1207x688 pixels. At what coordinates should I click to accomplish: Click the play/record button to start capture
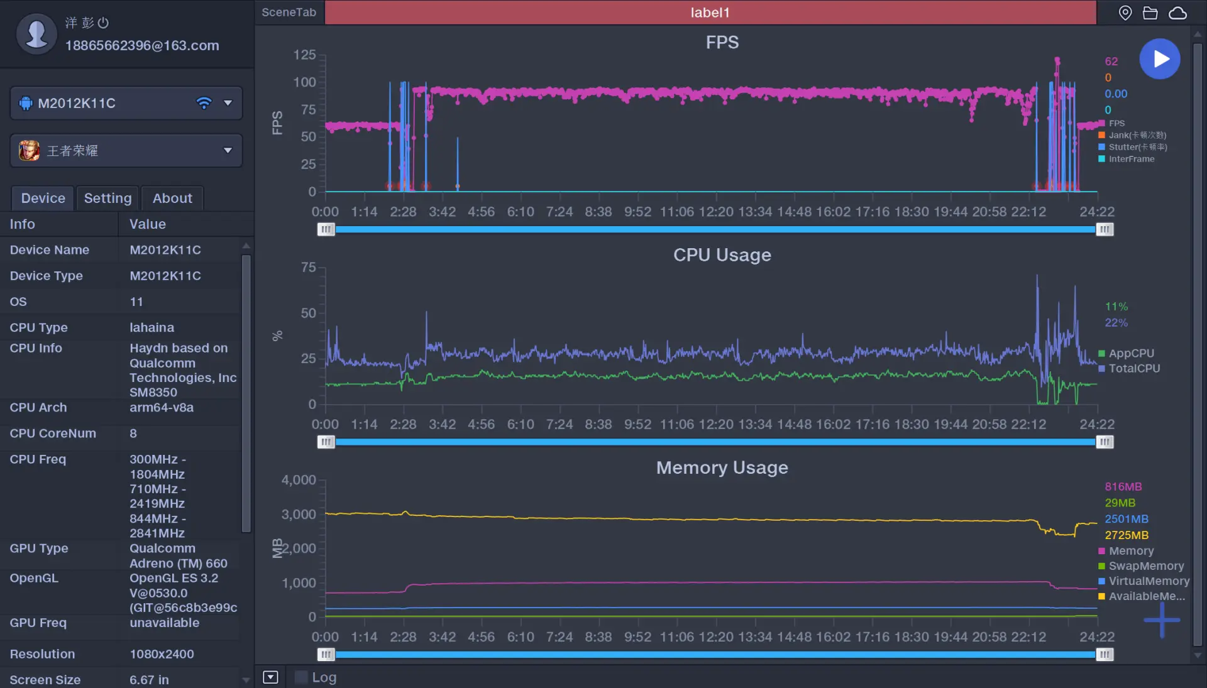(1160, 57)
